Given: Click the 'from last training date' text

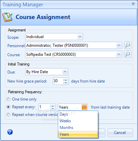Looking at the screenshot, I should [x=110, y=107].
